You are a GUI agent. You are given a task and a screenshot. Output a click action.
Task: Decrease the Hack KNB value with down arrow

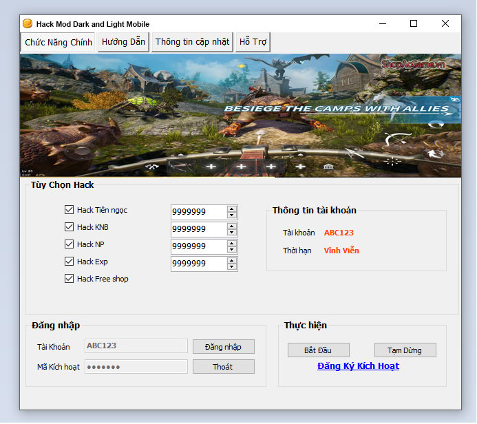pos(232,233)
